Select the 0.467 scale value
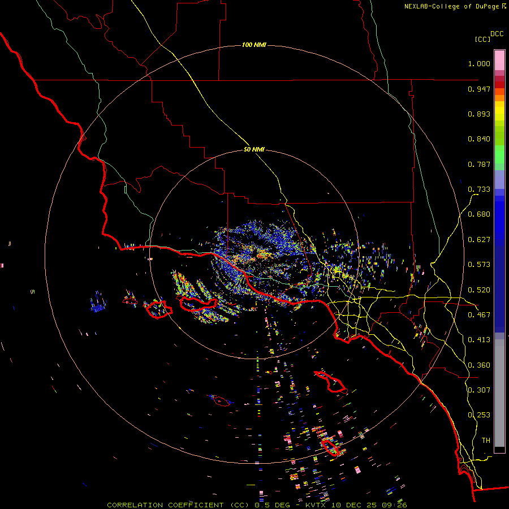The height and width of the screenshot is (509, 509). tap(479, 315)
